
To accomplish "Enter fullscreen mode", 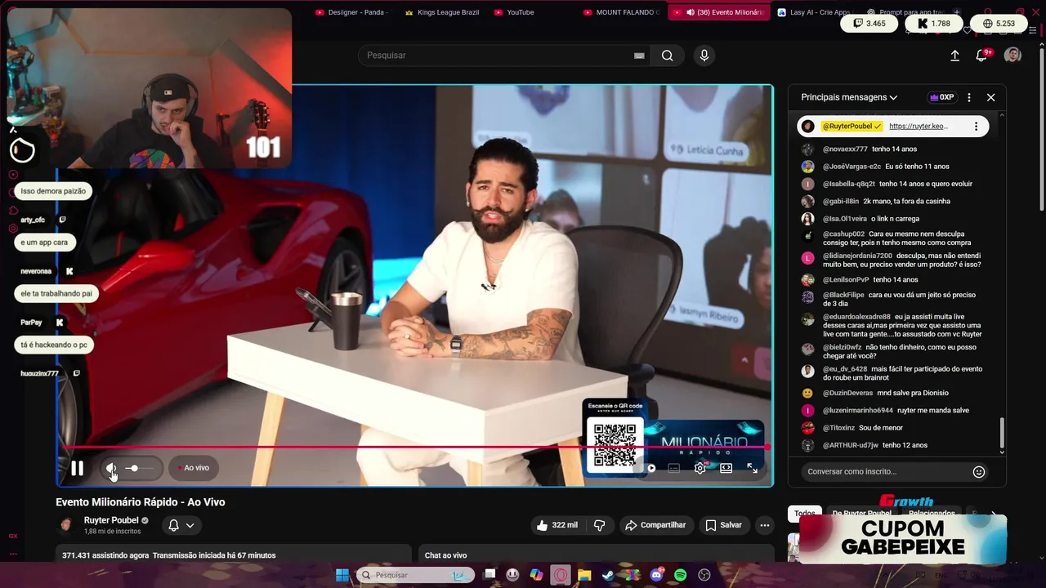I will [753, 468].
